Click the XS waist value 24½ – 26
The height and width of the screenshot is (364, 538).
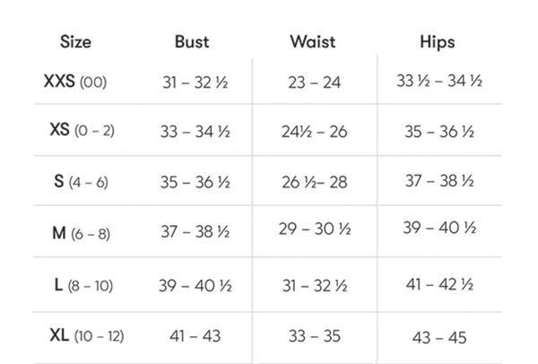315,132
